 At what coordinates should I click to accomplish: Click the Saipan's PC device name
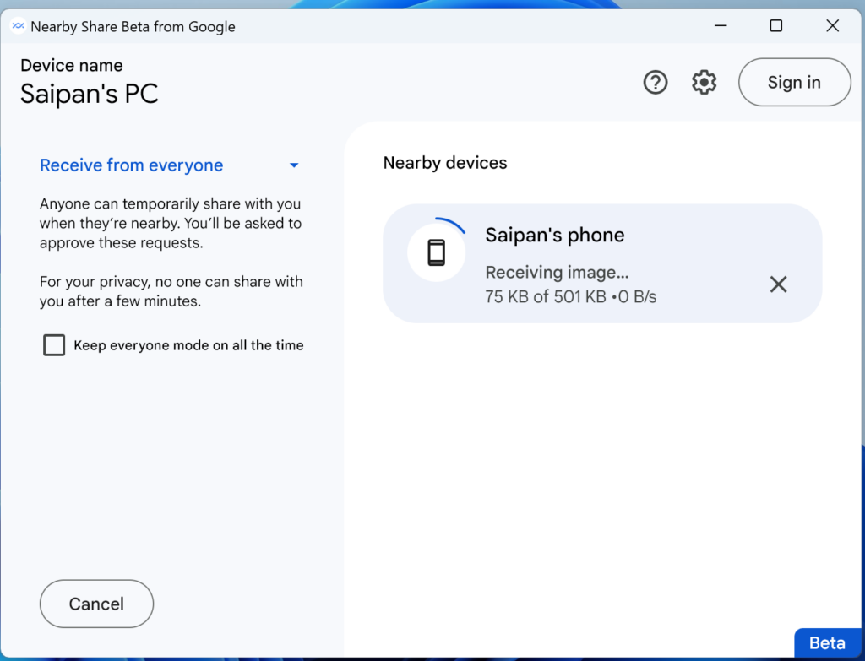90,93
